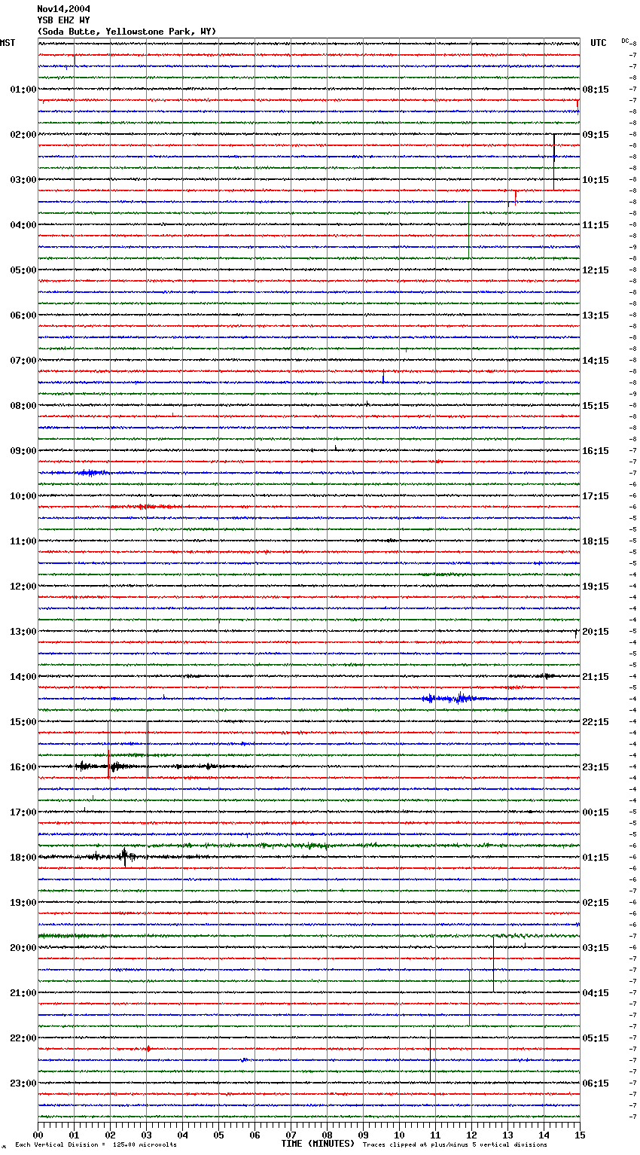Viewport: 640px width, 1155px height.
Task: Select the 18:00 MST time label
Action: [23, 858]
